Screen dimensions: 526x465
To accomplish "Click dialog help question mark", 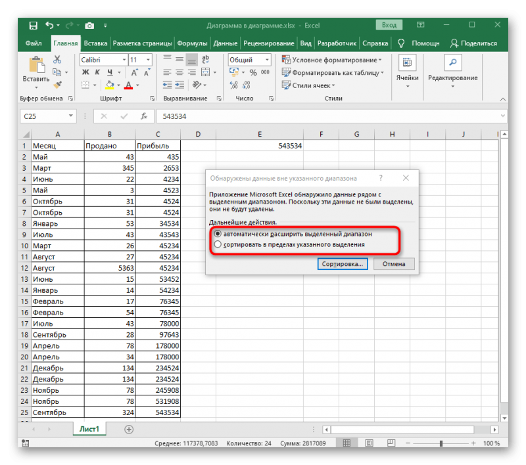I will [381, 178].
